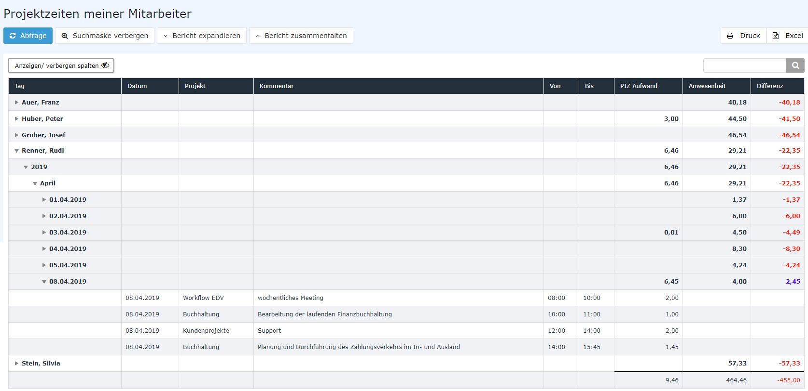Focus the table search input field
808x391 pixels.
[x=745, y=65]
